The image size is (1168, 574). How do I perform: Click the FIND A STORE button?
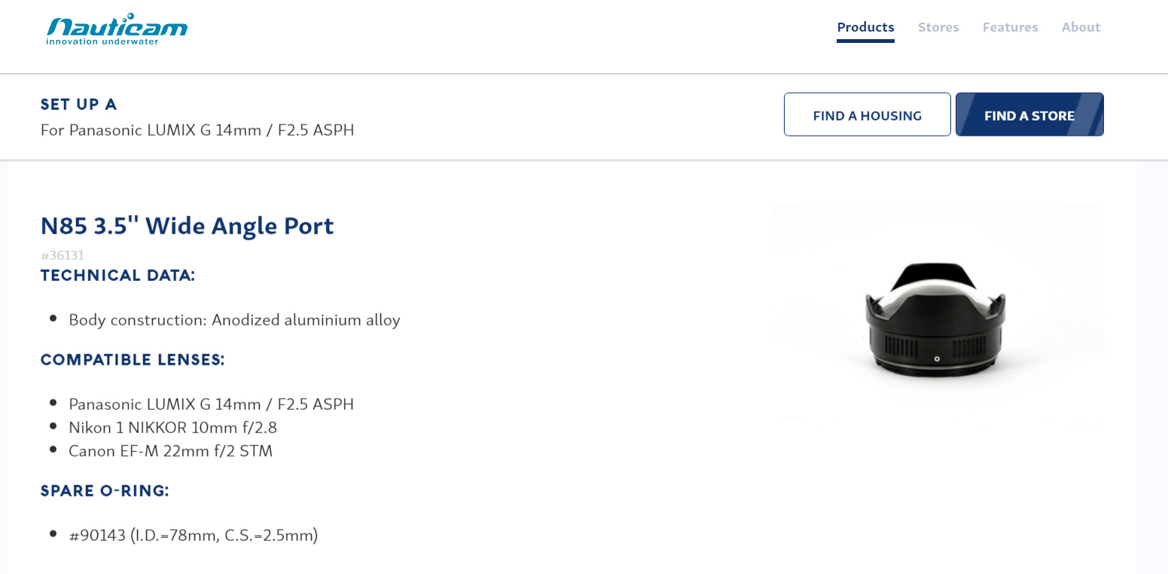click(x=1029, y=114)
